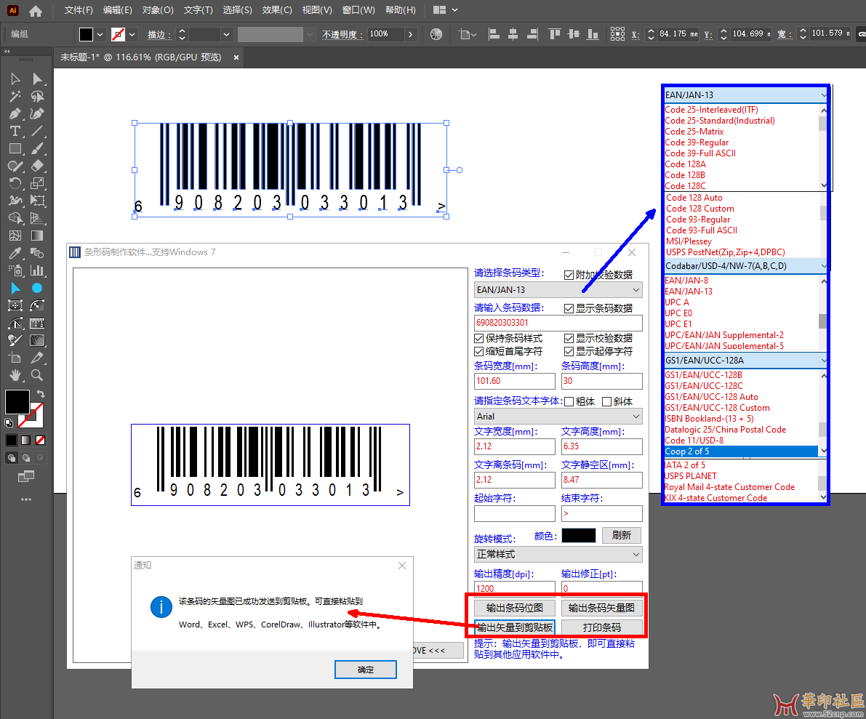Pick the Perspective Grid tool
The width and height of the screenshot is (866, 719).
pyautogui.click(x=37, y=218)
